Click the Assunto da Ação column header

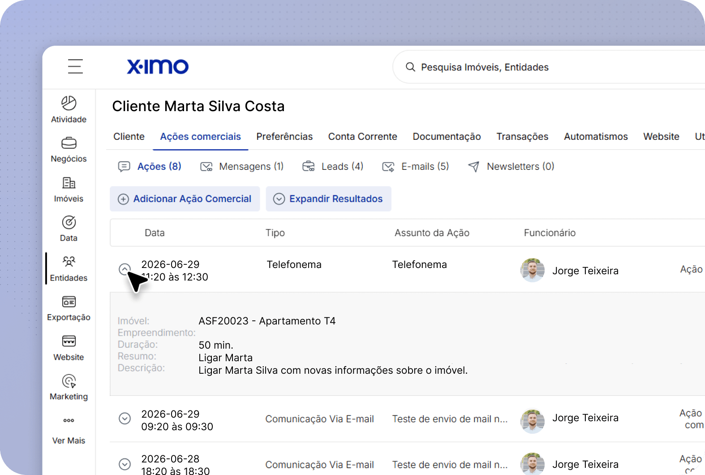click(432, 233)
